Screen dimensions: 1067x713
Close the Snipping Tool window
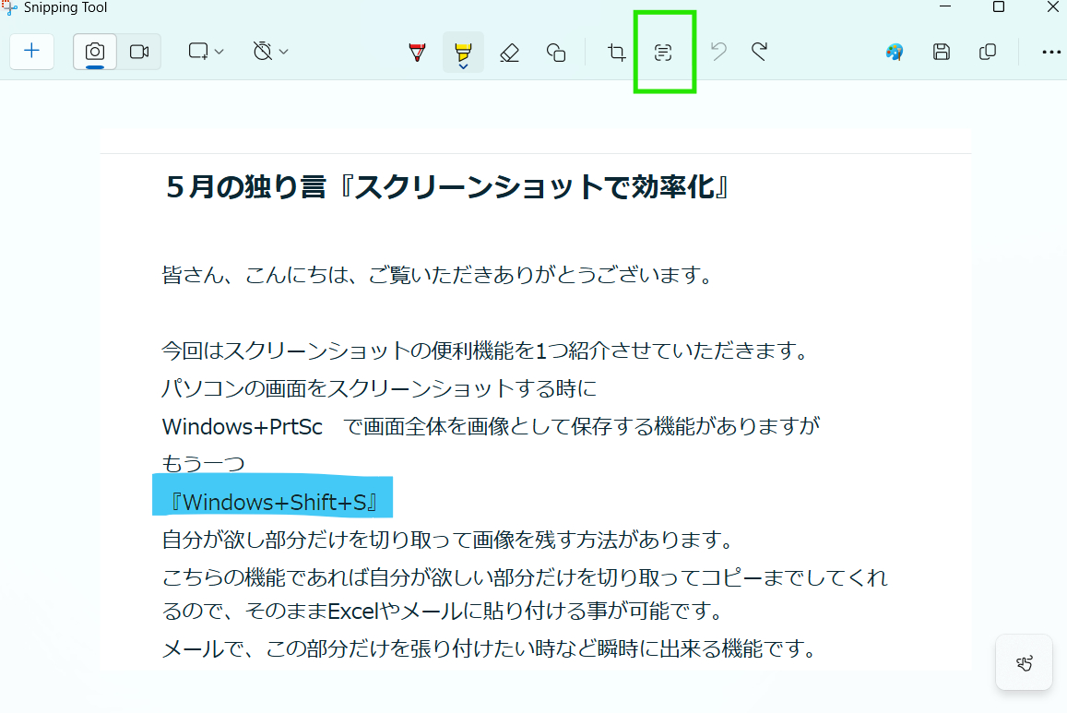coord(1052,6)
